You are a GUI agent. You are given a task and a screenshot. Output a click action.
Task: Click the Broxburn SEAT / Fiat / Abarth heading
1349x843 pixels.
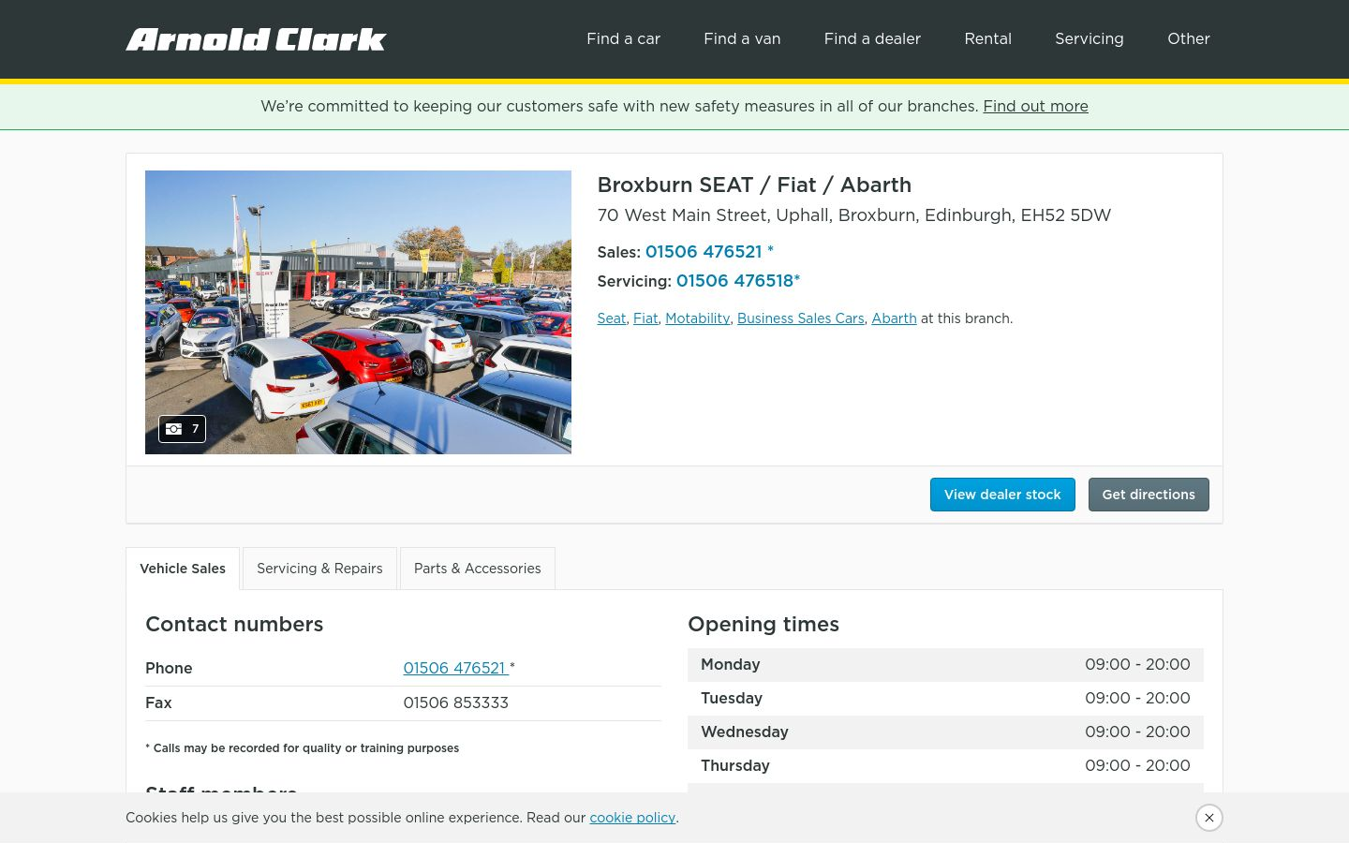(x=754, y=185)
